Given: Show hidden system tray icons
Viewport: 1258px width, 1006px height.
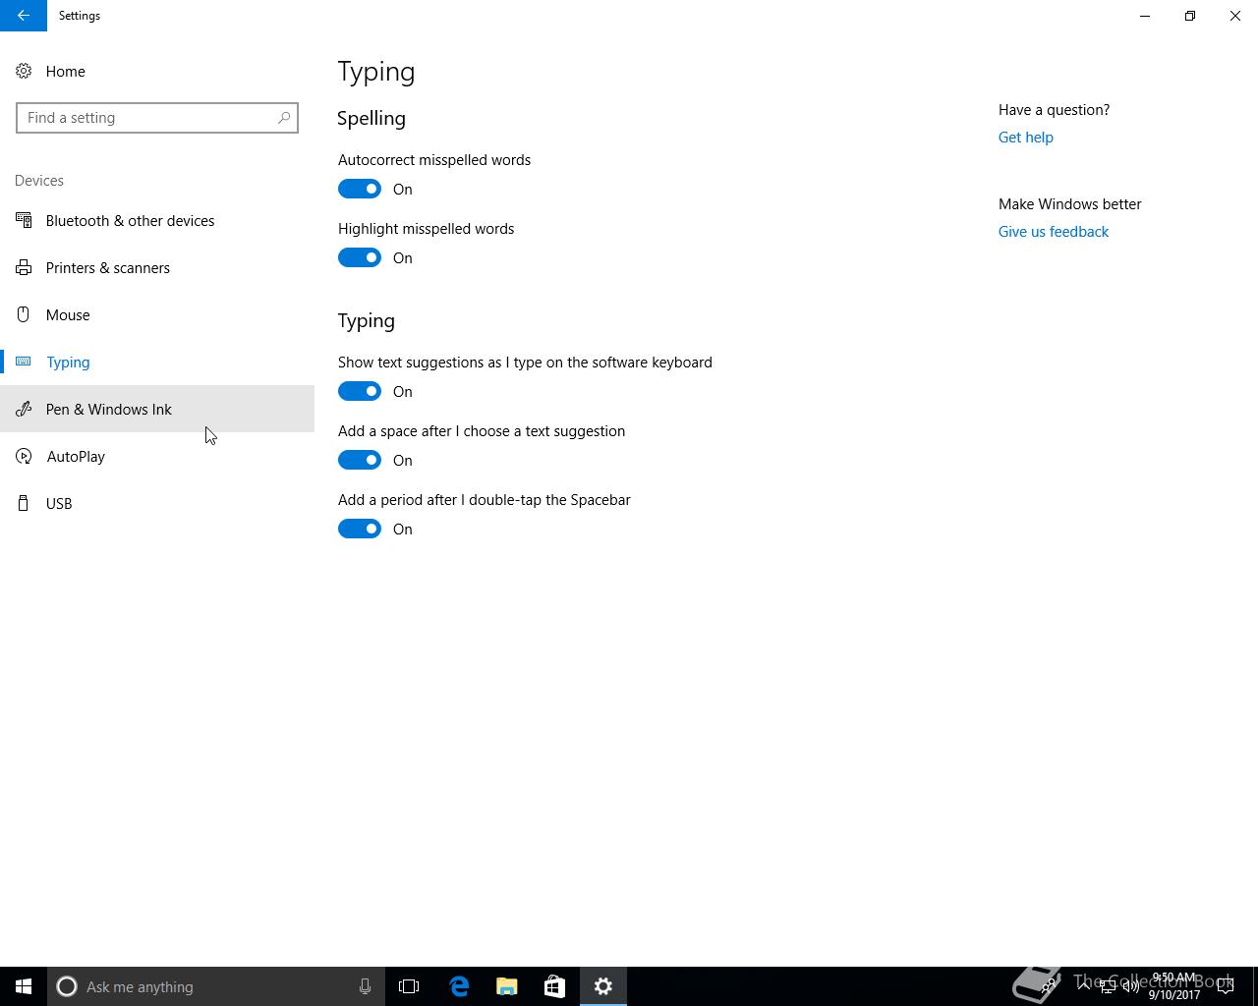Looking at the screenshot, I should click(x=1083, y=986).
